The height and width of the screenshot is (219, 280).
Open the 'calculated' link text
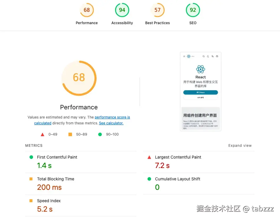pyautogui.click(x=43, y=123)
